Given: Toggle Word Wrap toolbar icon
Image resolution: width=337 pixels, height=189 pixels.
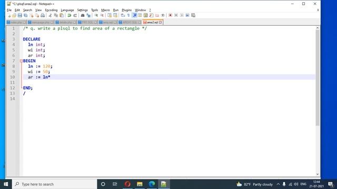Looking at the screenshot, I should [x=123, y=15].
